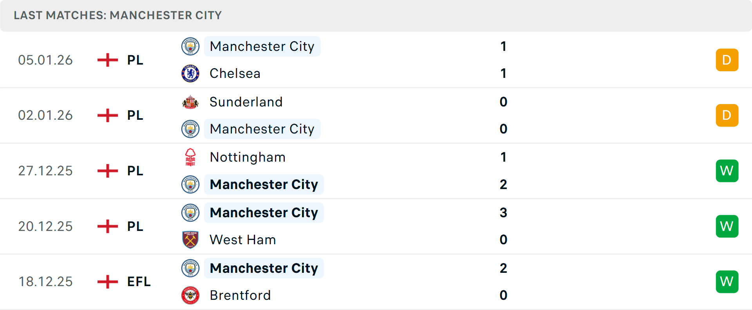
Task: Click the win badge for Brentford match
Action: pyautogui.click(x=727, y=281)
